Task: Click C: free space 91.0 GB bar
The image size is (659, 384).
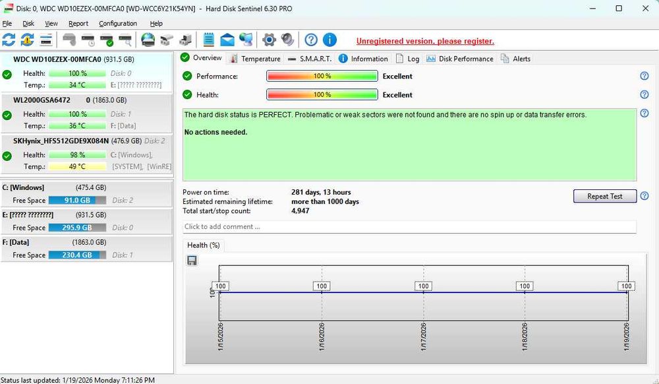Action: point(77,200)
